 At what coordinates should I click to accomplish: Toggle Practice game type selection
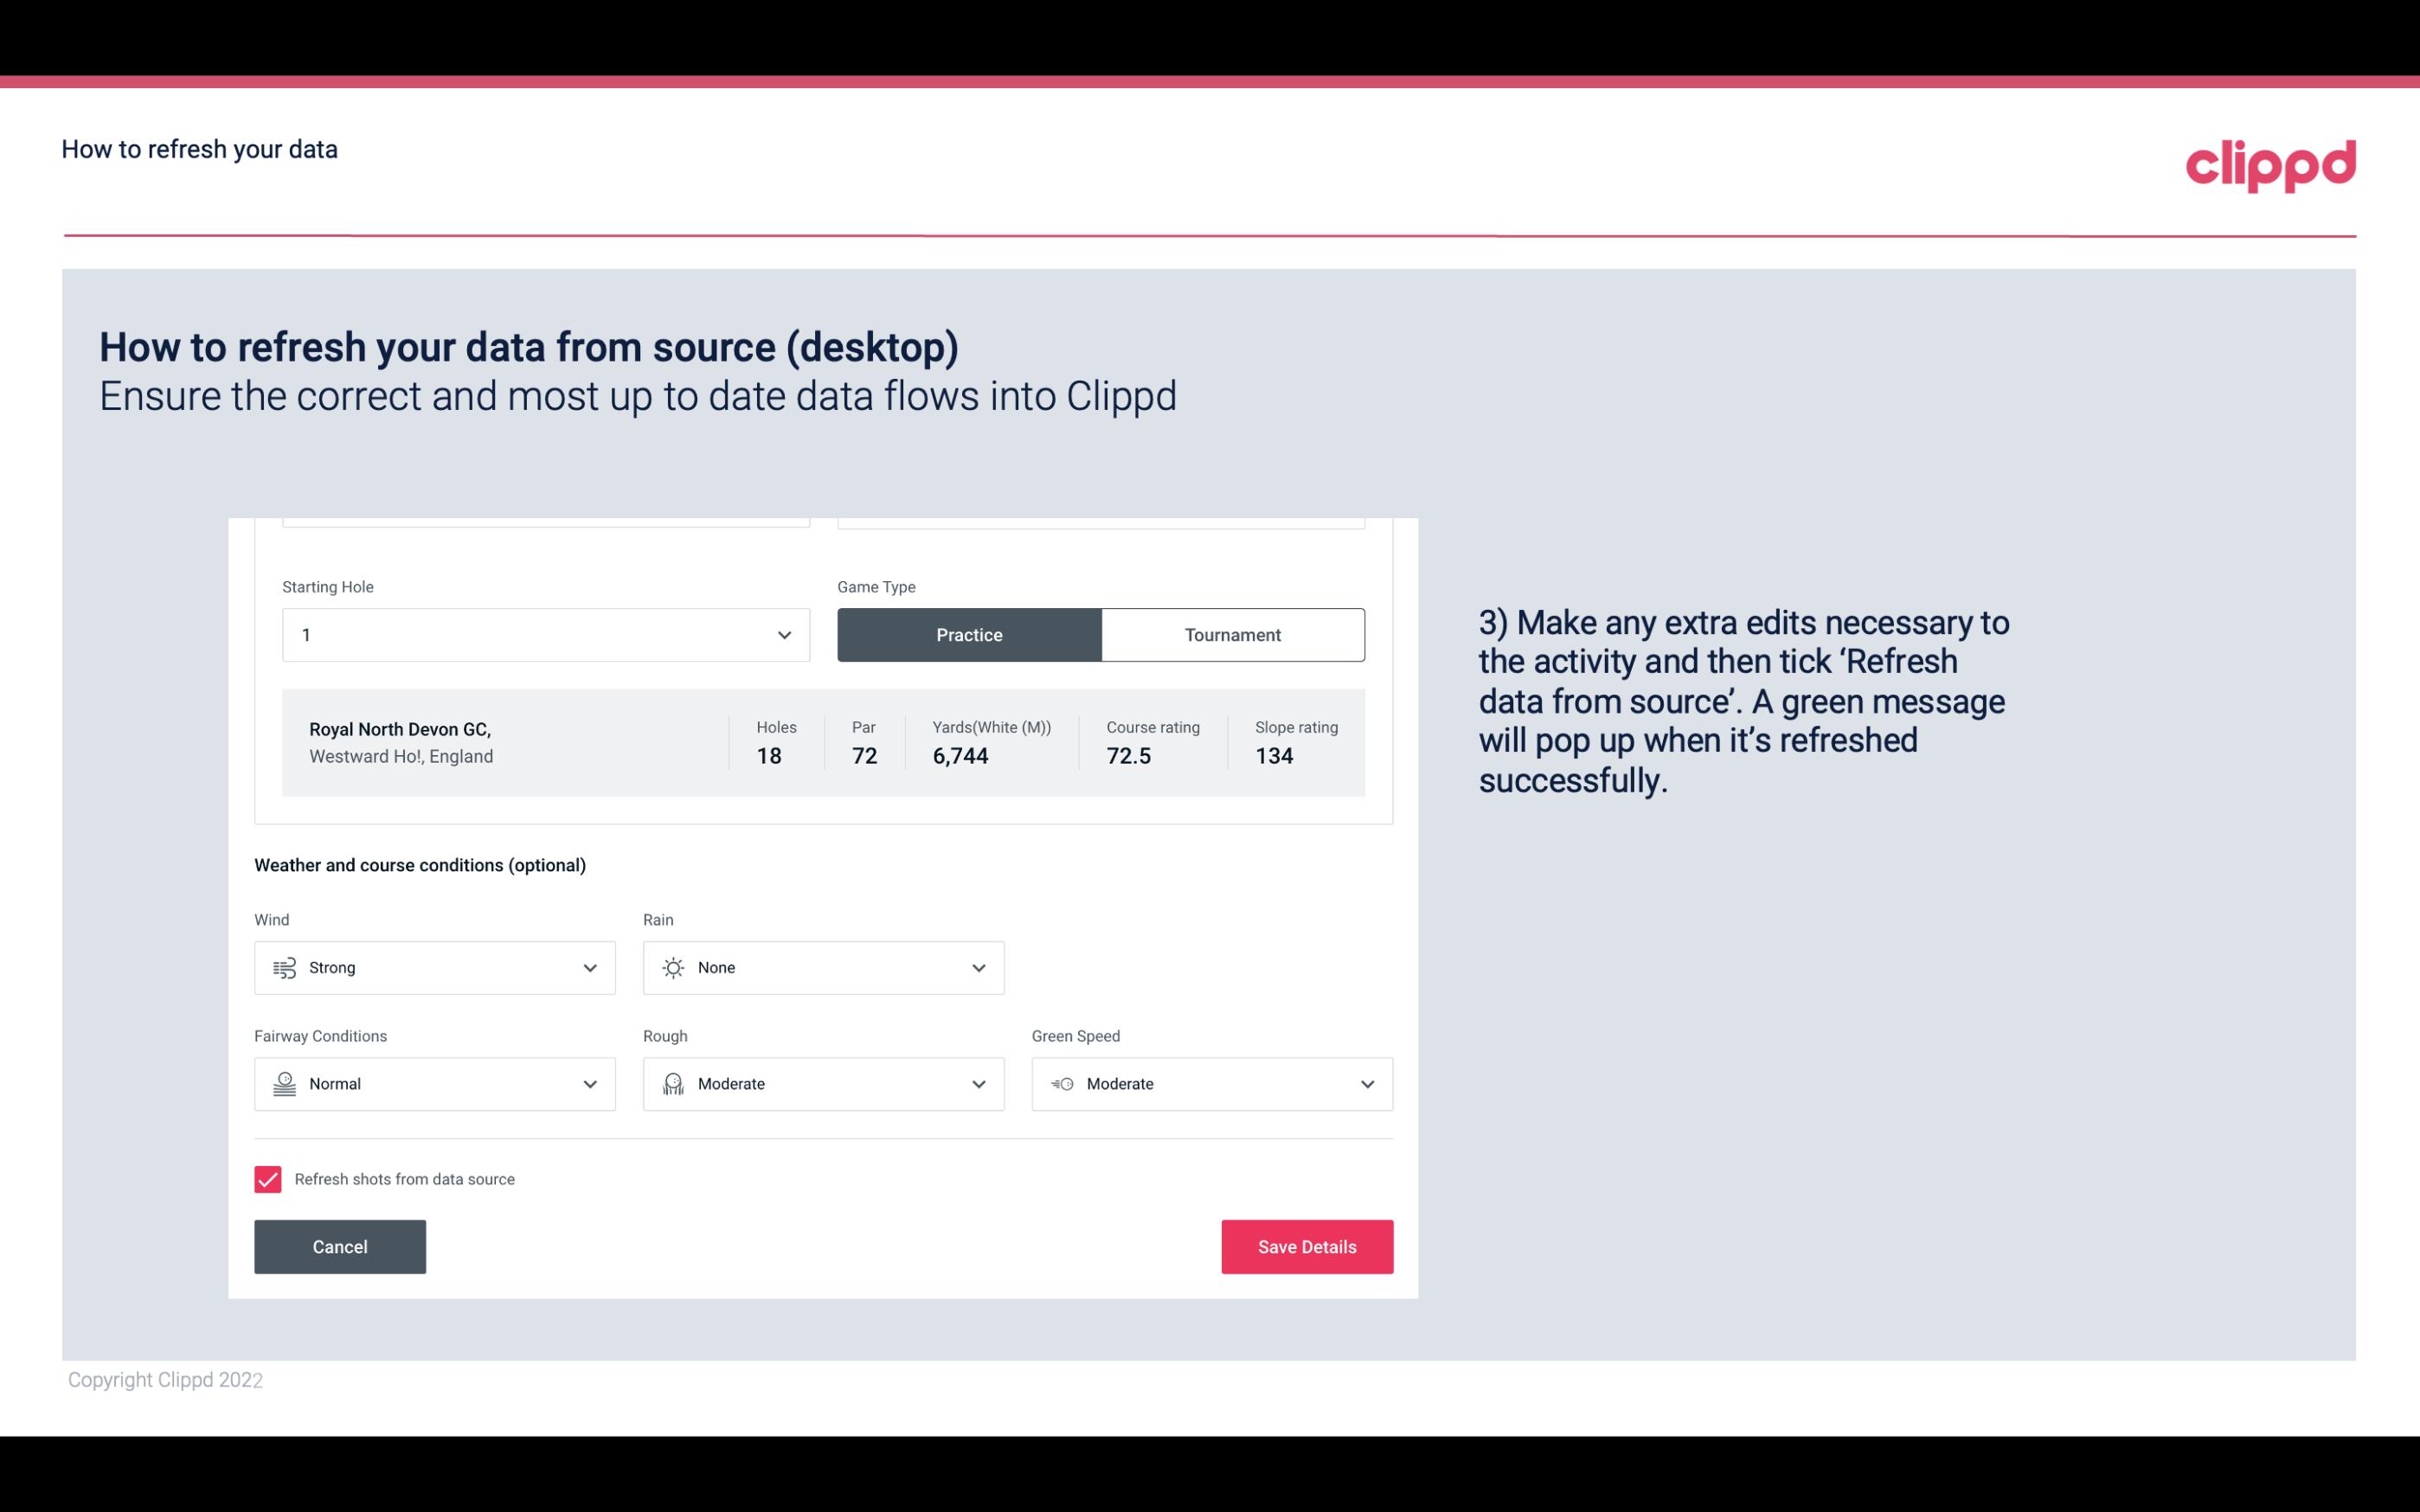969,634
